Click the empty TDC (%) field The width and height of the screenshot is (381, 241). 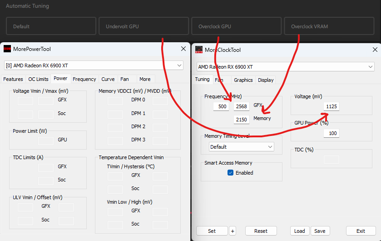point(332,160)
